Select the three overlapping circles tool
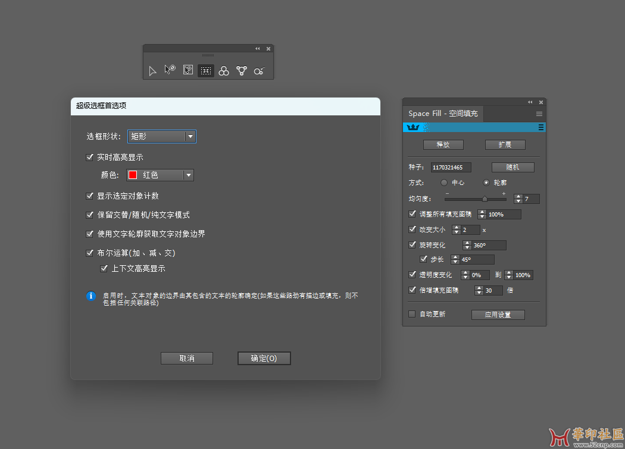Image resolution: width=625 pixels, height=449 pixels. coord(224,71)
